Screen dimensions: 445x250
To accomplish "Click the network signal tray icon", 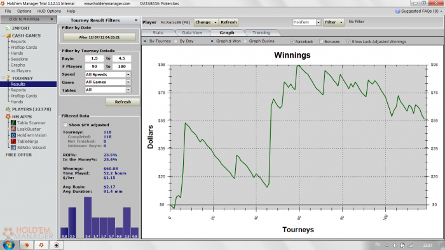I will [x=411, y=246].
